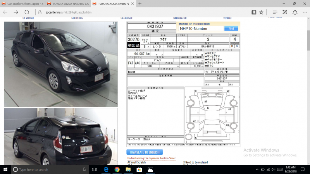Image resolution: width=310 pixels, height=174 pixels.
Task: Open File Explorer from taskbar
Action: point(128,169)
